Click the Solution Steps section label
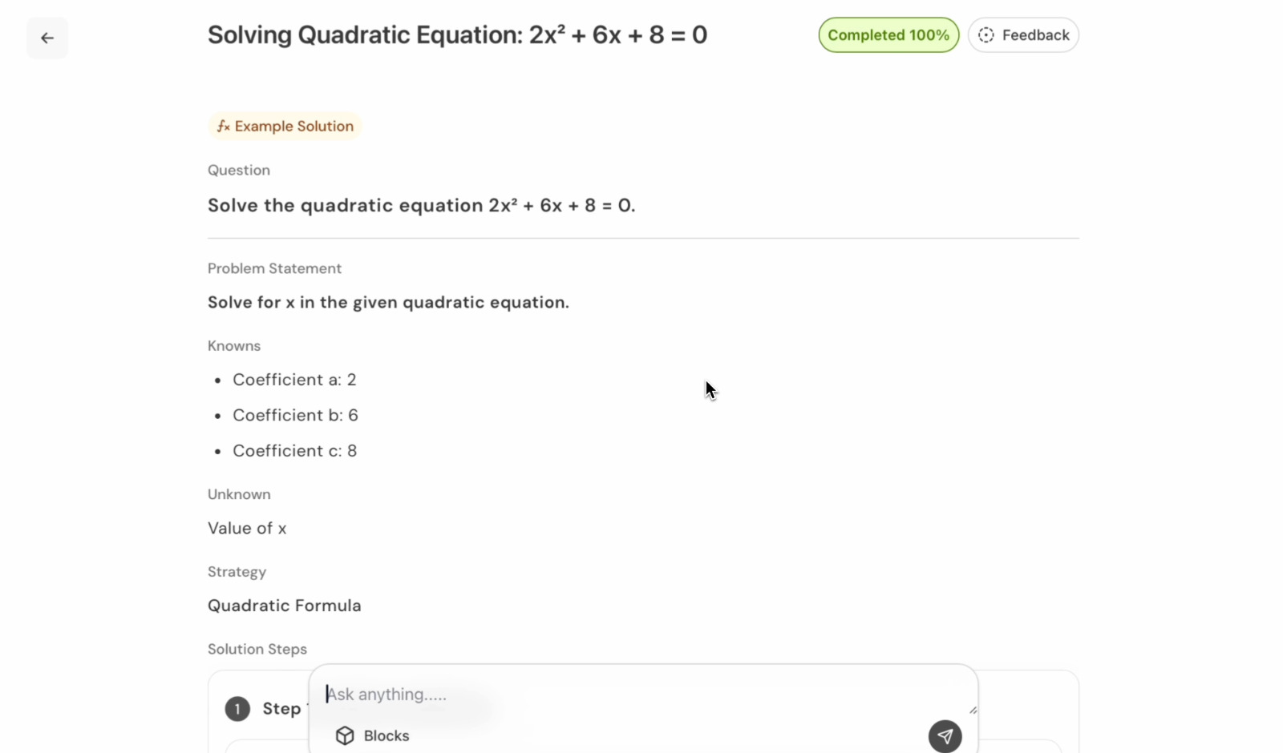Screen dimensions: 1283x753 [257, 649]
